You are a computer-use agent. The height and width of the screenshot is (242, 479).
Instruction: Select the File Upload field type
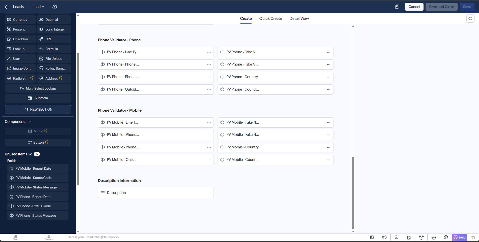pos(54,59)
